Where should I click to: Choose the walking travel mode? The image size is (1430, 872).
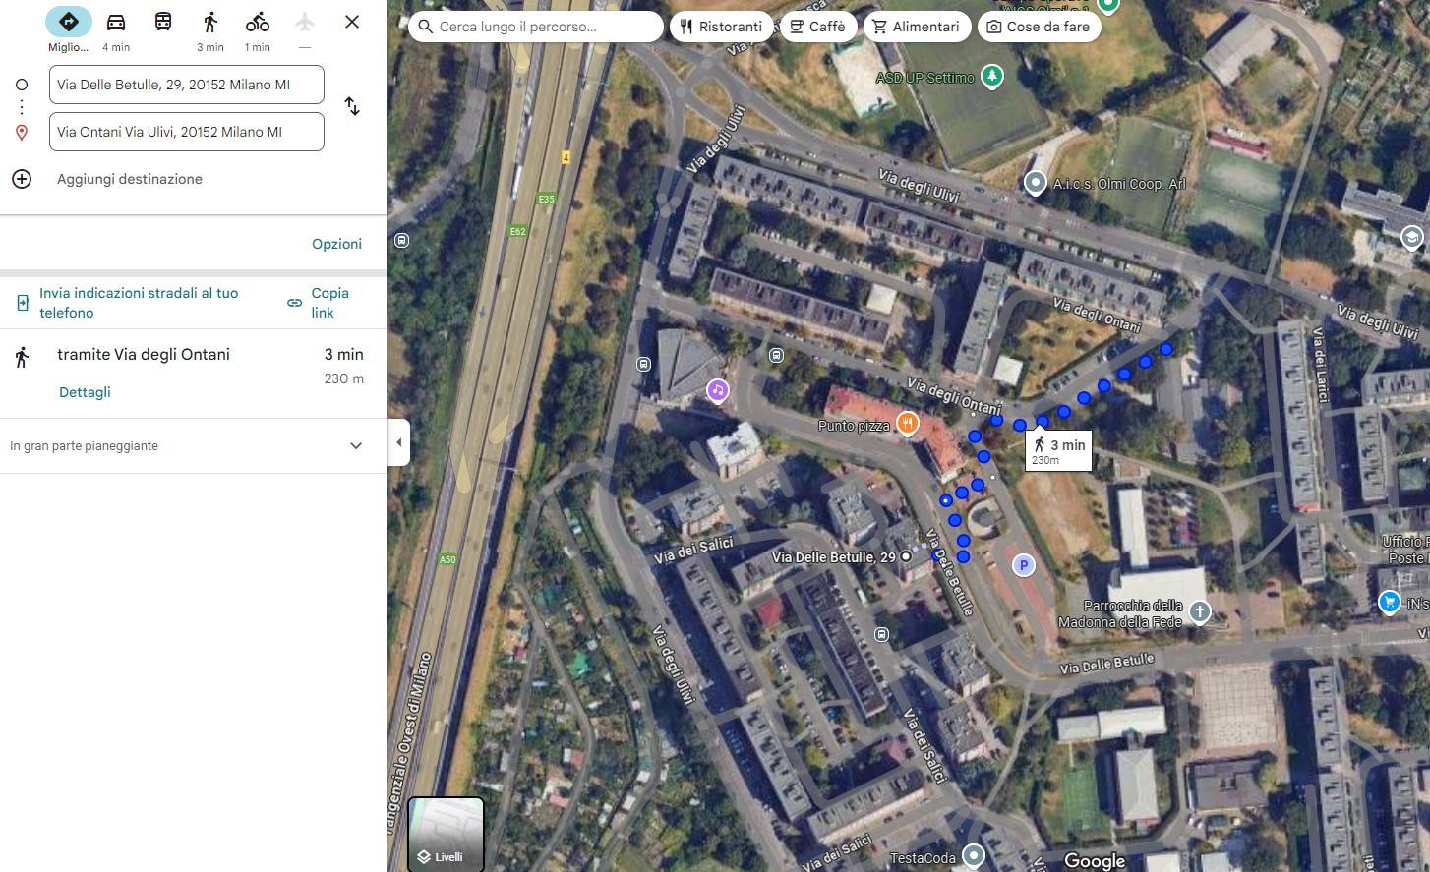pyautogui.click(x=210, y=22)
